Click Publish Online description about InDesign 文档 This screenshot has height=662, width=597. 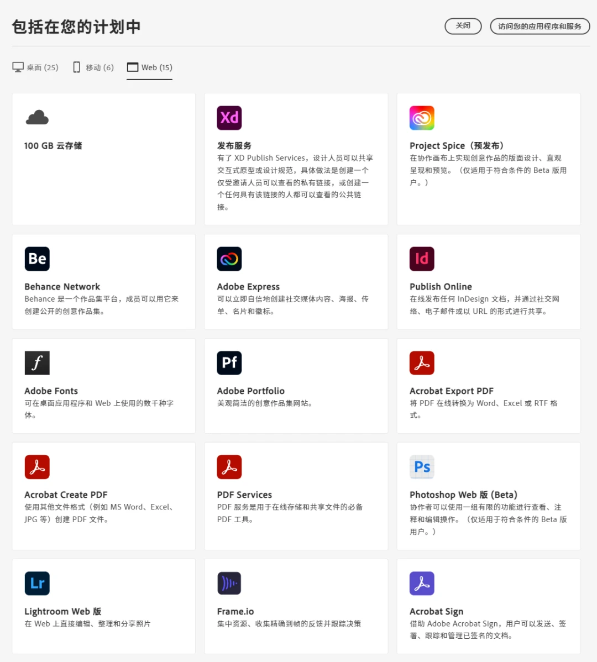(485, 305)
